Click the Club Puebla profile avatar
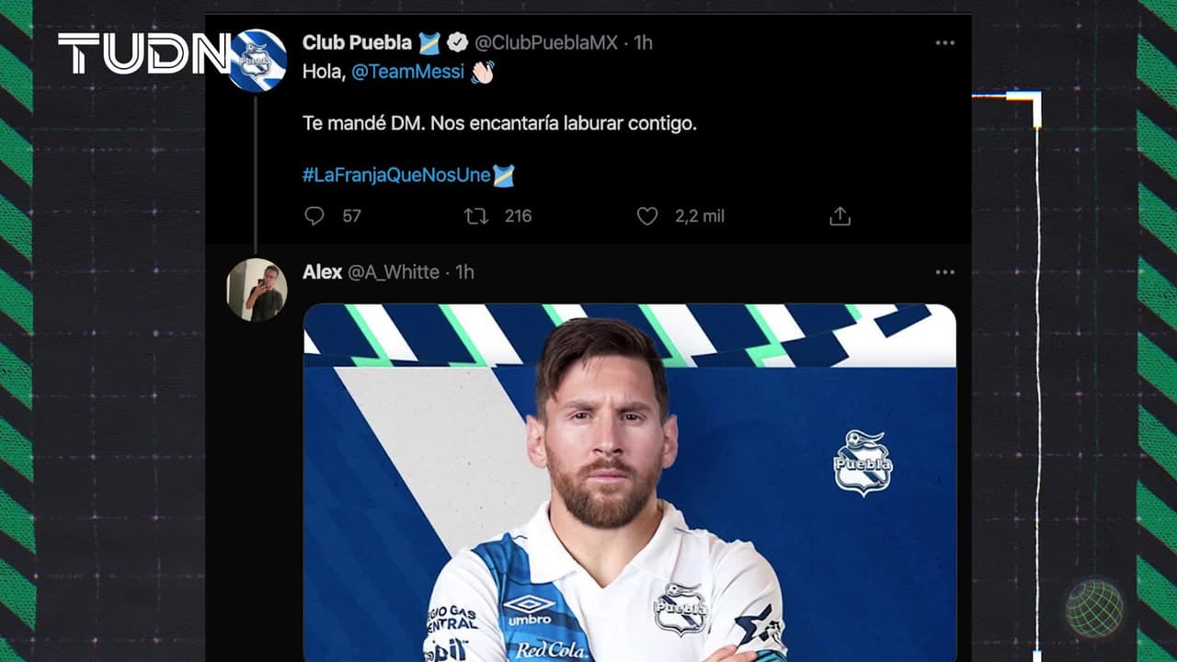 pos(258,61)
